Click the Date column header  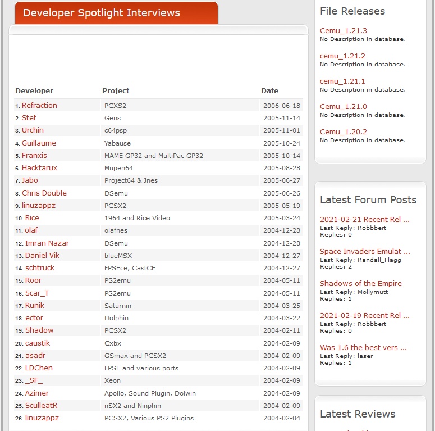click(269, 91)
